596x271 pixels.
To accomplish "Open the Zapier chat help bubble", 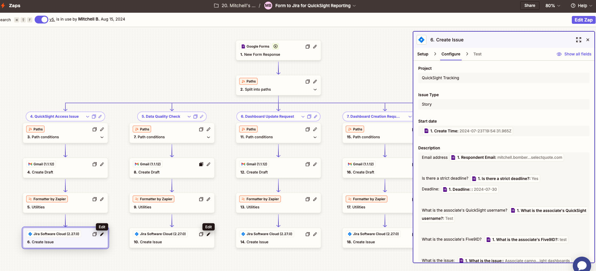I will [582, 265].
